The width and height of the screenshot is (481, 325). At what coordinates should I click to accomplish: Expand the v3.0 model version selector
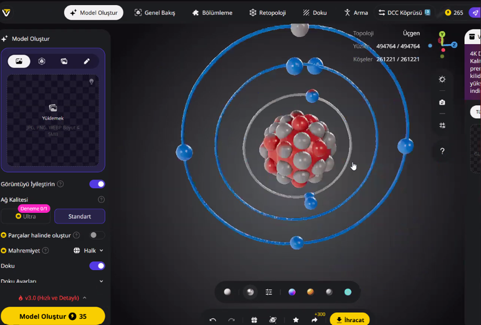pyautogui.click(x=53, y=298)
